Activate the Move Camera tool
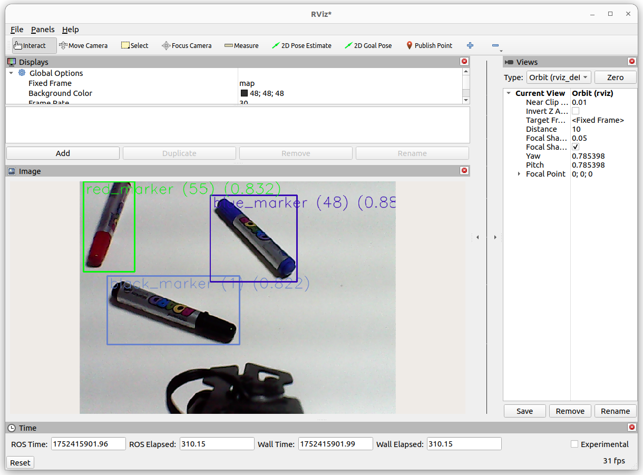Viewport: 643px width, 475px height. (x=83, y=46)
